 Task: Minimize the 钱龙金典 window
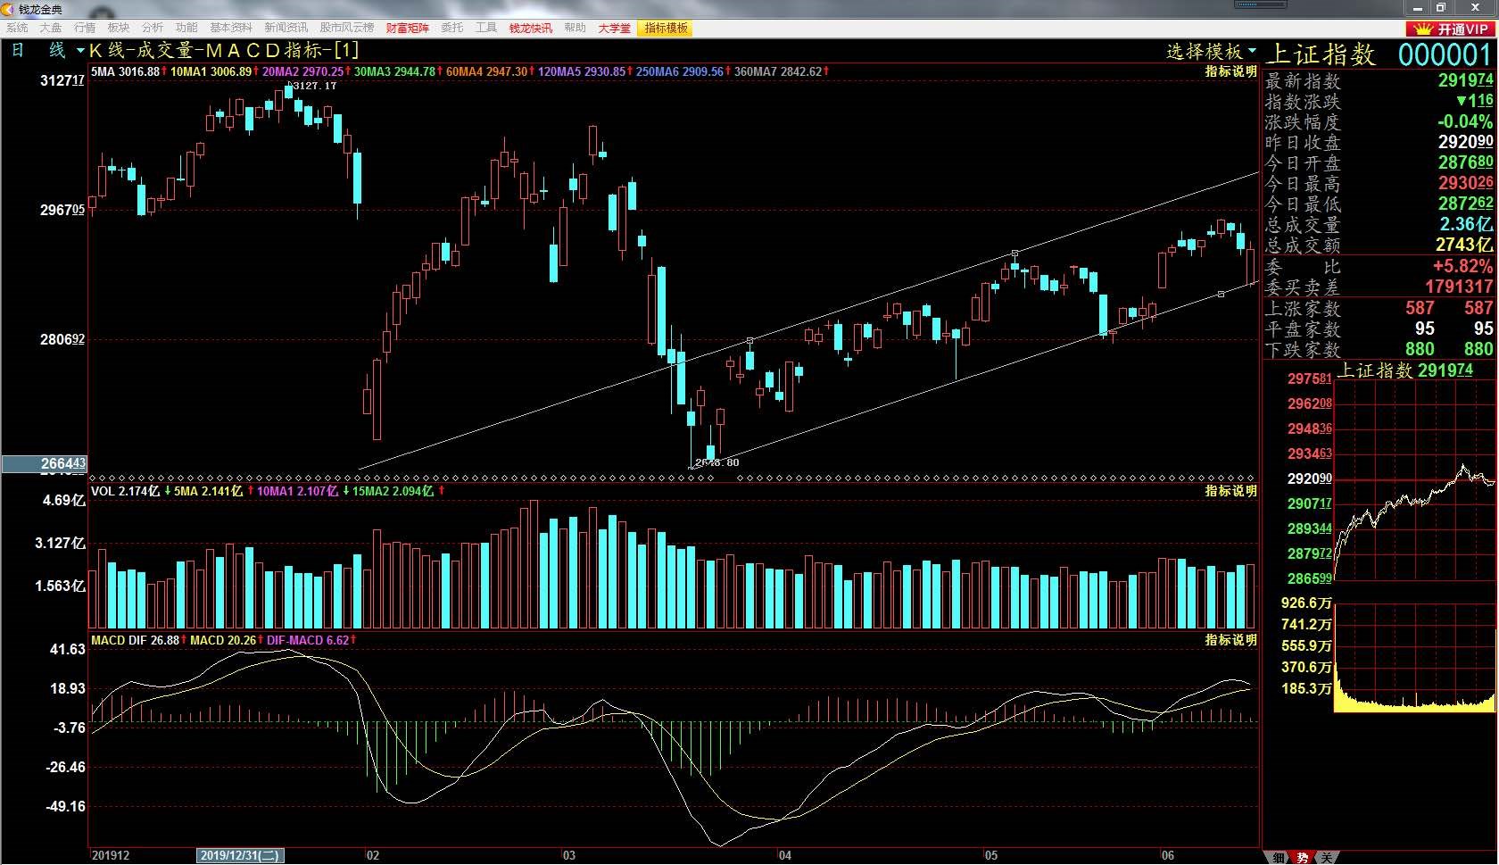click(1417, 7)
